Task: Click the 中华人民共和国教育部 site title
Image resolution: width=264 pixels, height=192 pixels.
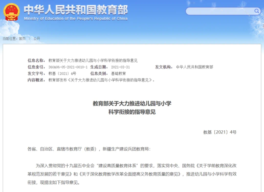Action: [x=76, y=10]
